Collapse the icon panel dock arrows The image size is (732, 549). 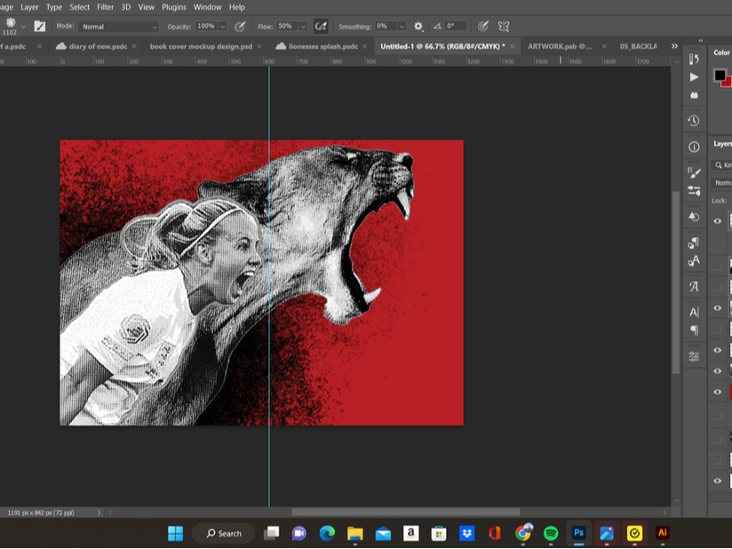700,41
